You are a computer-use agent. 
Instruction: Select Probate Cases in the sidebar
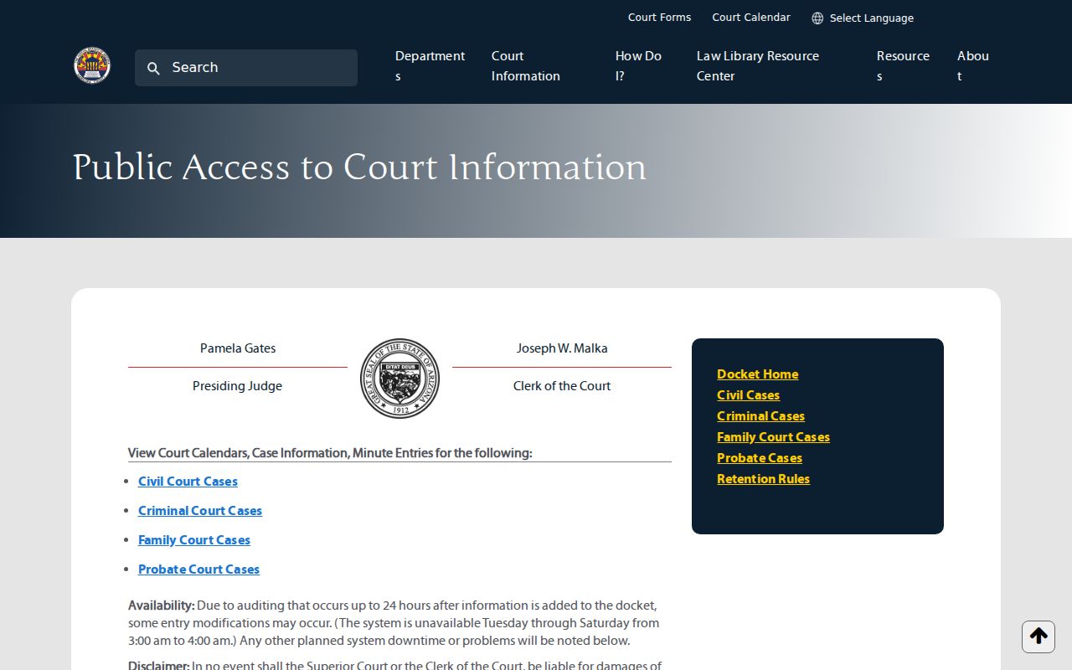tap(760, 458)
